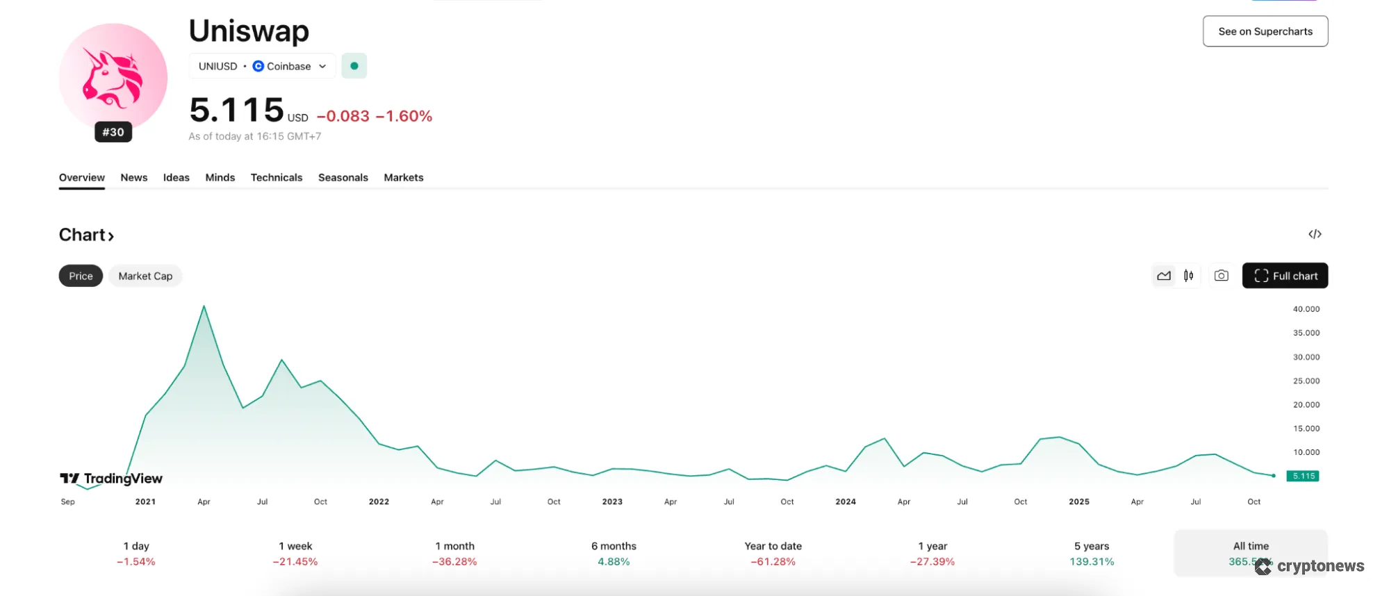Open the Full chart button

coord(1285,276)
